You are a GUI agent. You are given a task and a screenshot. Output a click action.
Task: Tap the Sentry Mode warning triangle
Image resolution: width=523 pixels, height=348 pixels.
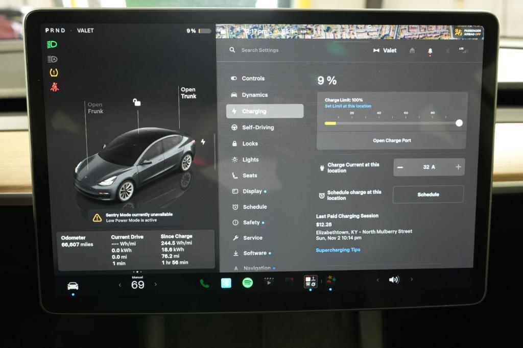tap(97, 218)
